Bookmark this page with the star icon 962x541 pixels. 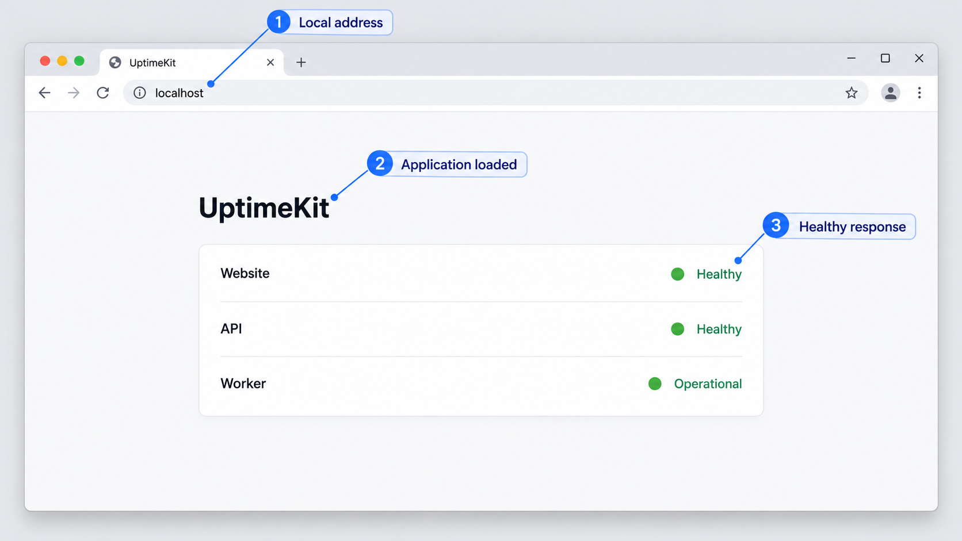(x=852, y=93)
